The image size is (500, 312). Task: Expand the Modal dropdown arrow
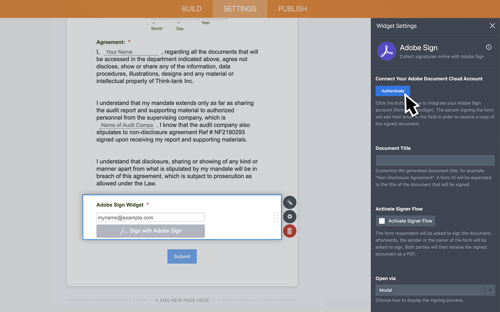490,290
